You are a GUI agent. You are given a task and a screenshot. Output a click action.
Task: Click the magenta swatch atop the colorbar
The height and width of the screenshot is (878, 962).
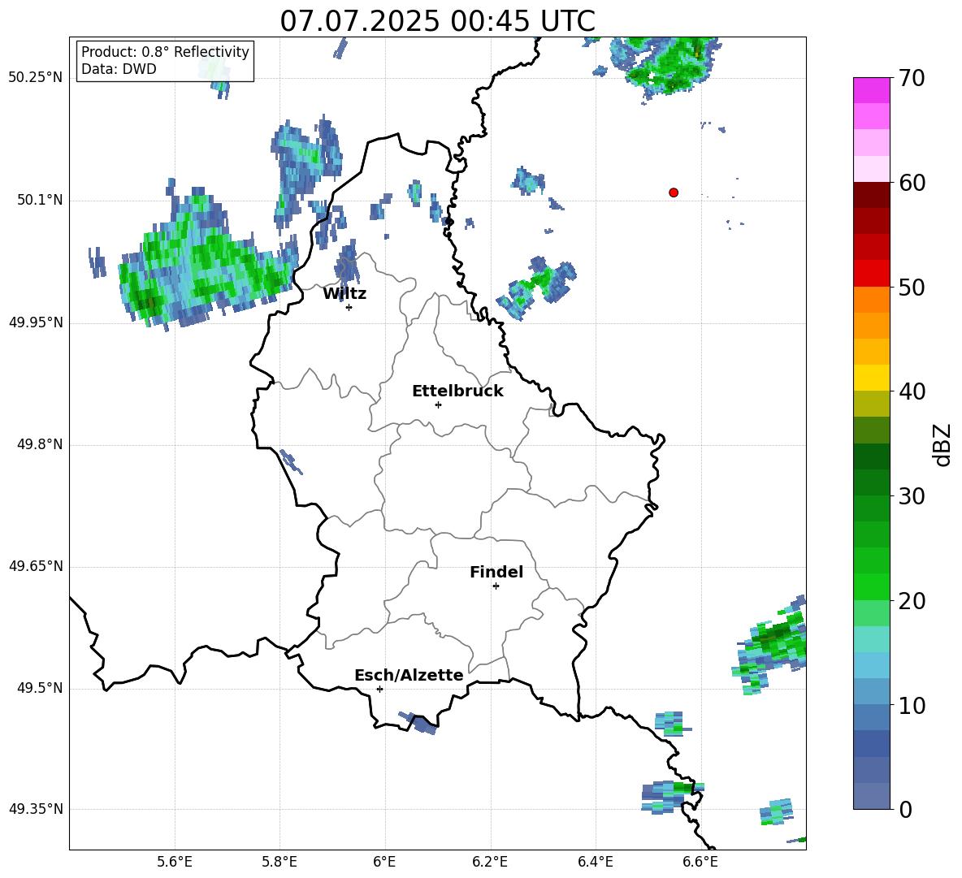(871, 90)
